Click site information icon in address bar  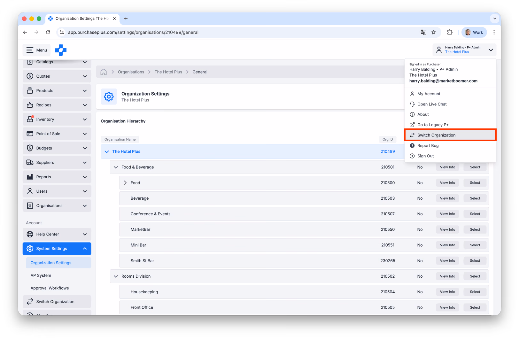tap(62, 32)
